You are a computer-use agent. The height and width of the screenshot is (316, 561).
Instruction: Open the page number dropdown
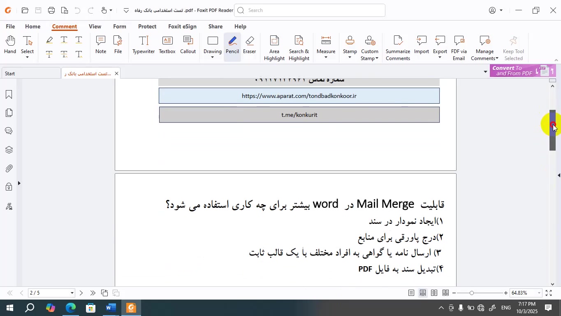click(x=72, y=293)
